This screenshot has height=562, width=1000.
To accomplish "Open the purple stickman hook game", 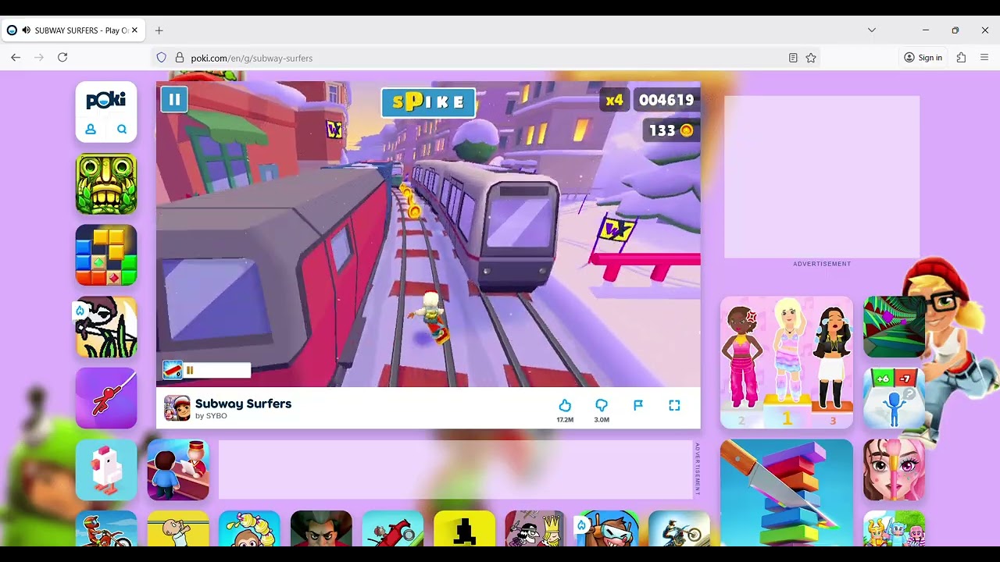I will 106,398.
